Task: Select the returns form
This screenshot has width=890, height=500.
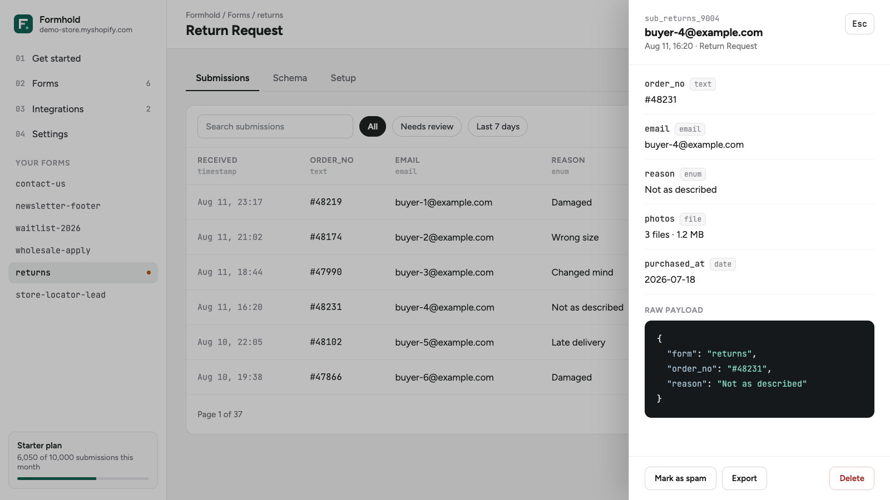Action: [83, 273]
